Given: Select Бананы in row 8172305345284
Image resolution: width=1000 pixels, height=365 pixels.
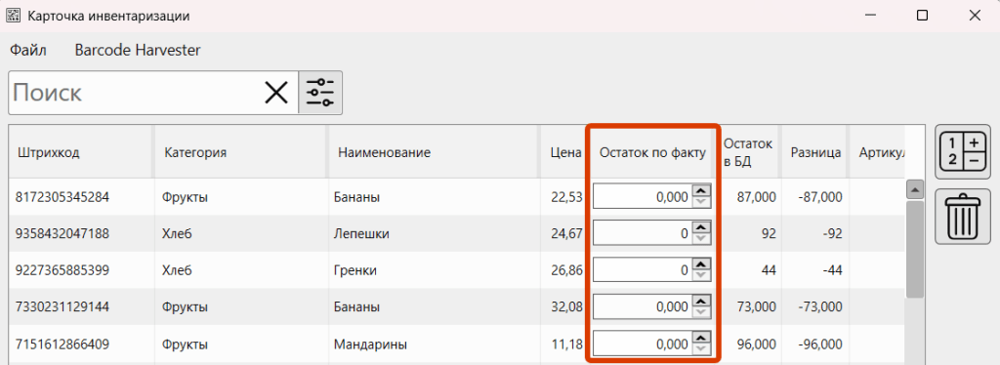Looking at the screenshot, I should (x=357, y=197).
